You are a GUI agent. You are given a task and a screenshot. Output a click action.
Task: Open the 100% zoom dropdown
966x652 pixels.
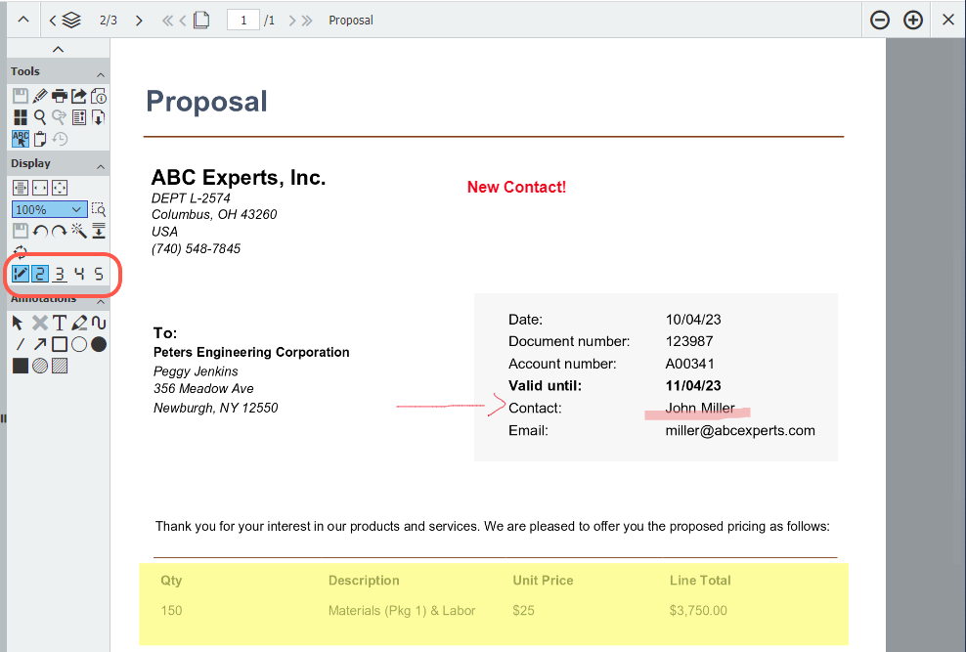click(50, 209)
